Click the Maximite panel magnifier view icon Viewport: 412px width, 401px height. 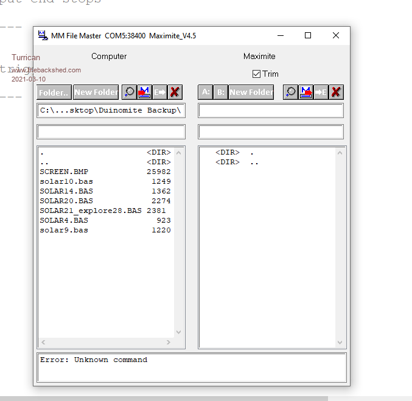(290, 92)
